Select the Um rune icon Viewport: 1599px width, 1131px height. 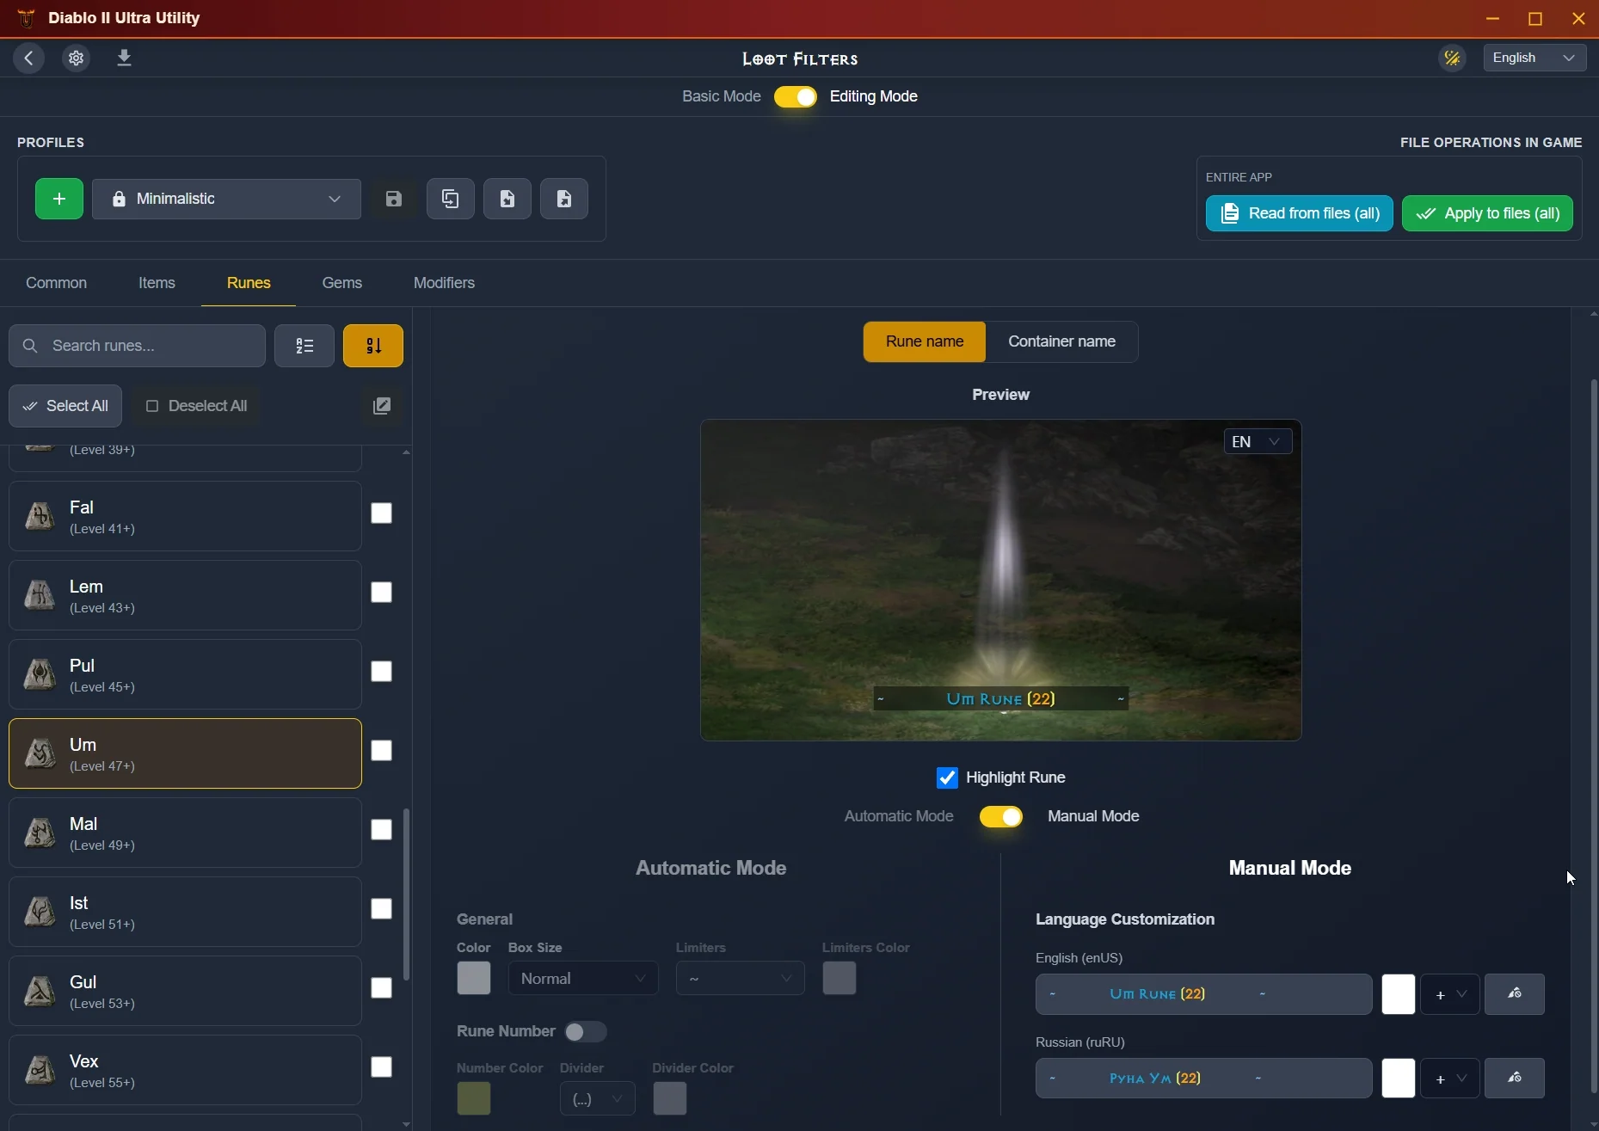pyautogui.click(x=40, y=753)
